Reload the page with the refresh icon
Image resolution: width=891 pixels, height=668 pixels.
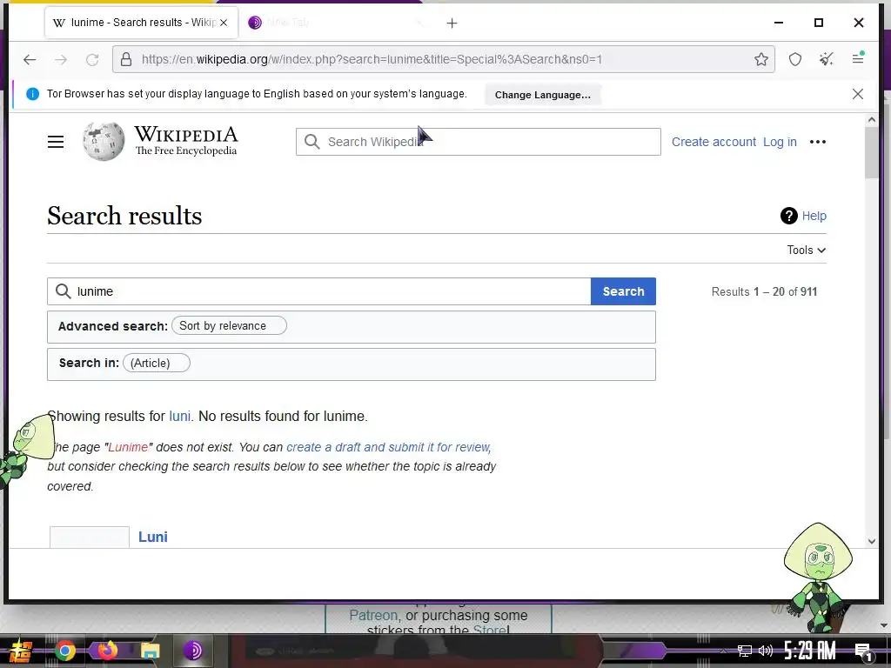pyautogui.click(x=92, y=59)
